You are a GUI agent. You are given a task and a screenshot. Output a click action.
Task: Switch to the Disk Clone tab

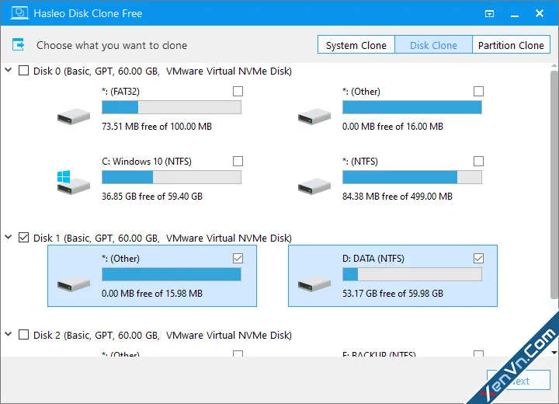[433, 45]
